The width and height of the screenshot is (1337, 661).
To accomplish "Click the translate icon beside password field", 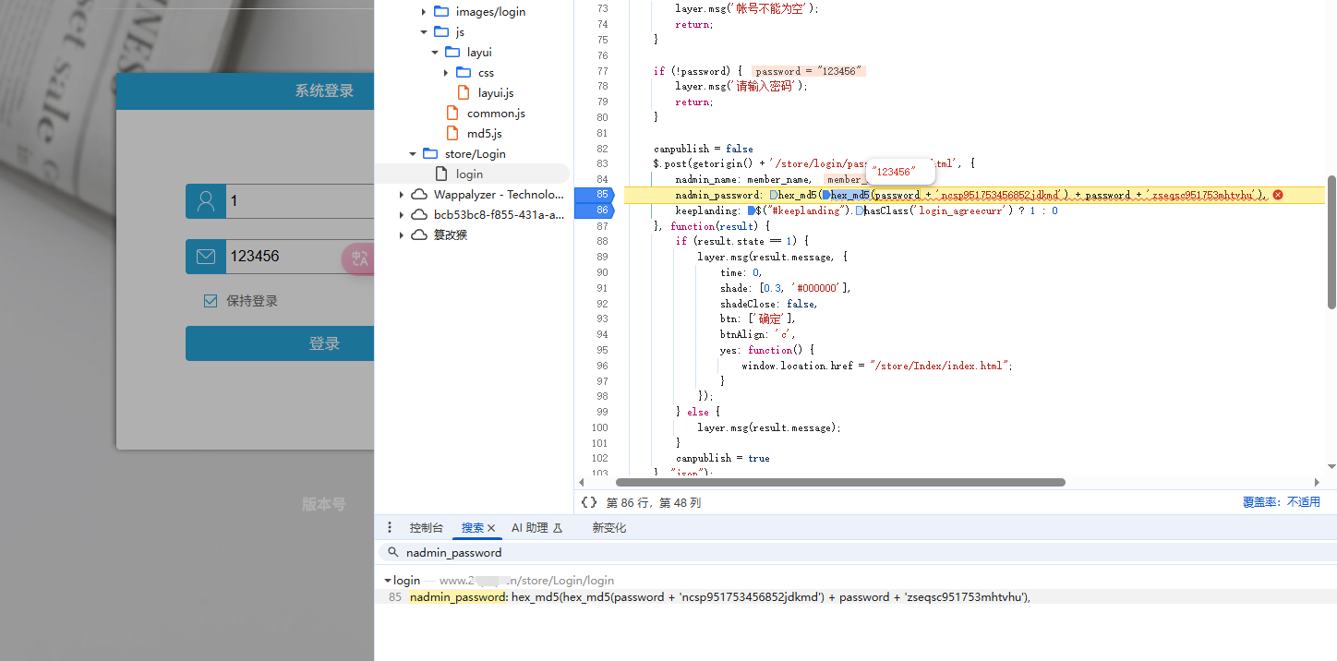I will [358, 258].
